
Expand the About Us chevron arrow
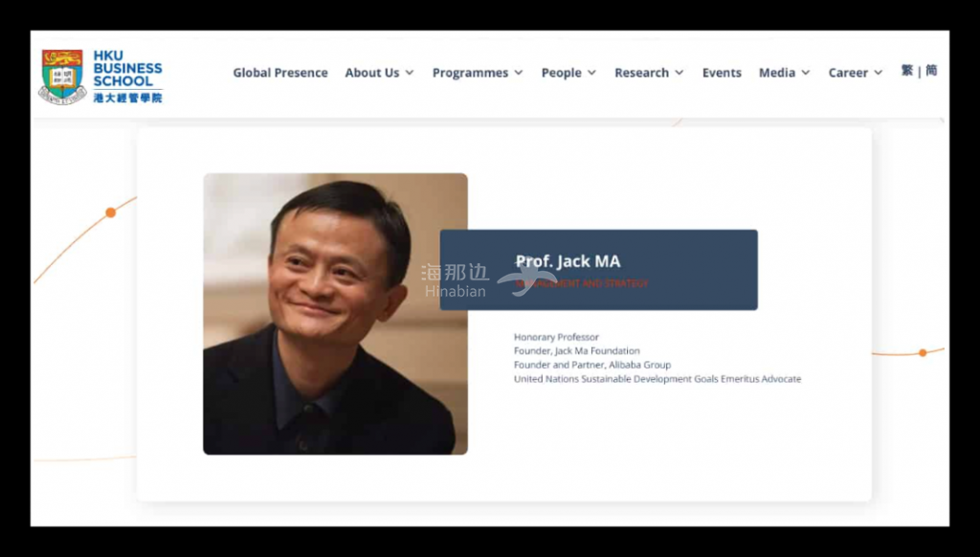(x=410, y=73)
